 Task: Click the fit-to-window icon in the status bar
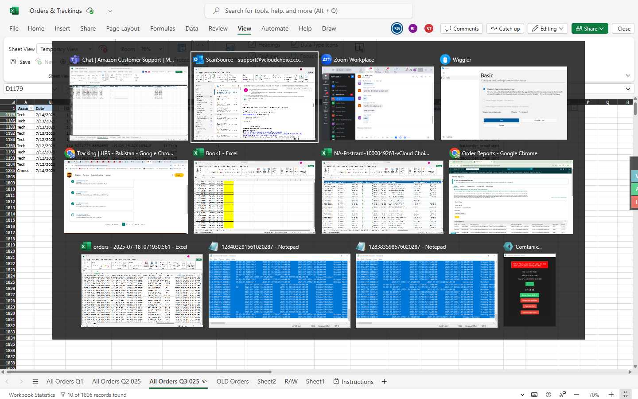[625, 394]
